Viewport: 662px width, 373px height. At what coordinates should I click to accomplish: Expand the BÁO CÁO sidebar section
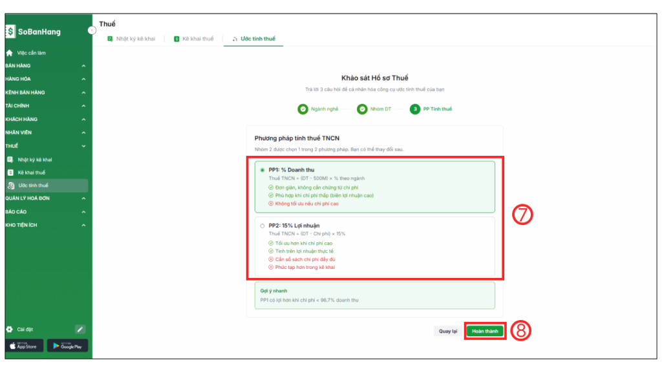[x=83, y=212]
